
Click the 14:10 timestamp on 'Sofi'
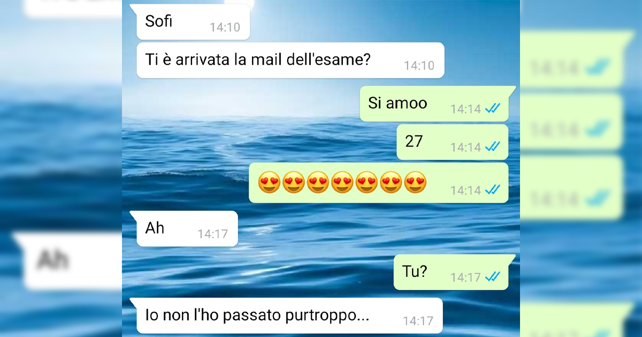(x=225, y=27)
